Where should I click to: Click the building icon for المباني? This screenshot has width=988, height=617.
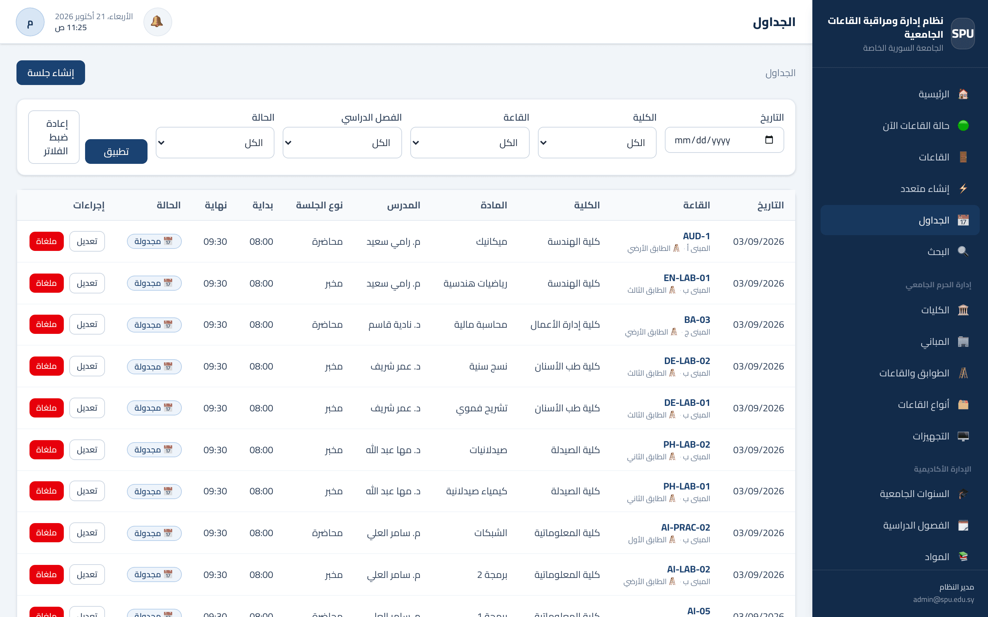pos(963,341)
